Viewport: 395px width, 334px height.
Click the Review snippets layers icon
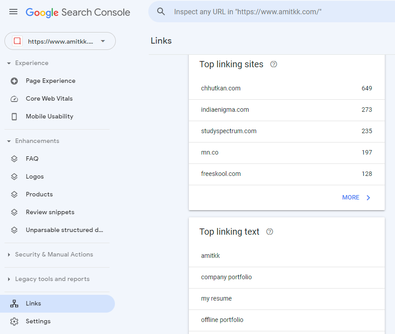[14, 212]
